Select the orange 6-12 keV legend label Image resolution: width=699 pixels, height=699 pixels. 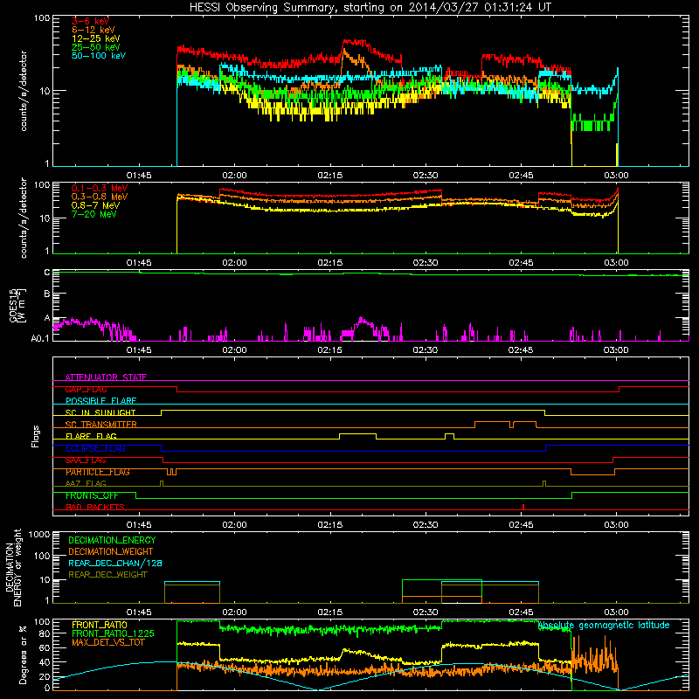click(93, 30)
